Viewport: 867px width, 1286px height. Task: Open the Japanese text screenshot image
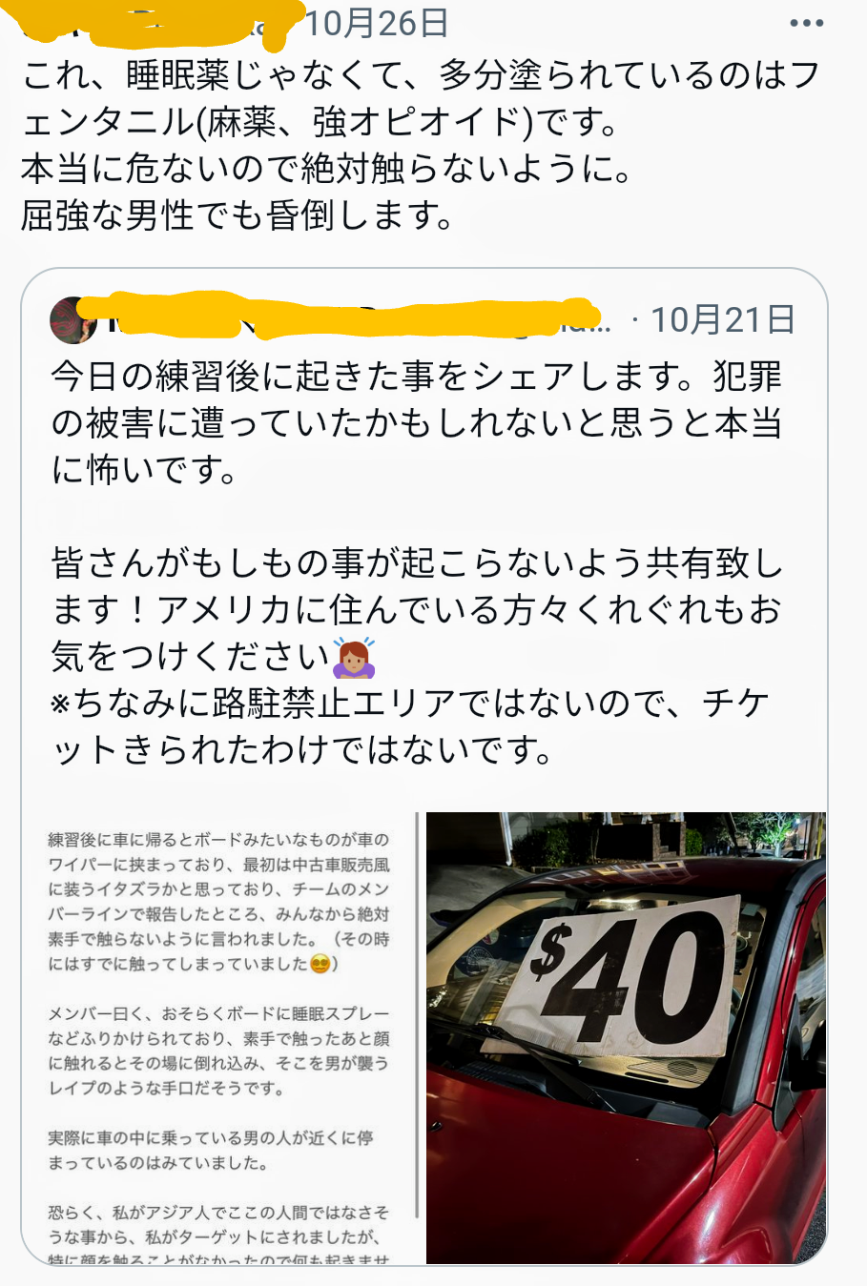pos(221,1038)
